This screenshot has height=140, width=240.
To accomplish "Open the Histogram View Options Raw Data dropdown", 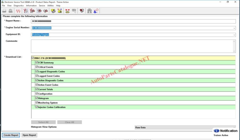I will pos(185,127).
